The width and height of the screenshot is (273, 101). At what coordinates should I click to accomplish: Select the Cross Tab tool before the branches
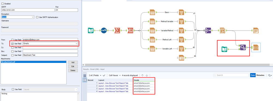click(130, 30)
